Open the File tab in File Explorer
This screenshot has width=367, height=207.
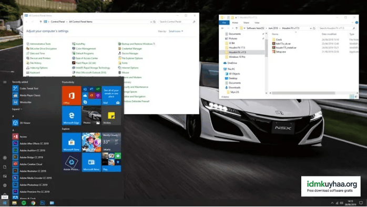coord(224,23)
